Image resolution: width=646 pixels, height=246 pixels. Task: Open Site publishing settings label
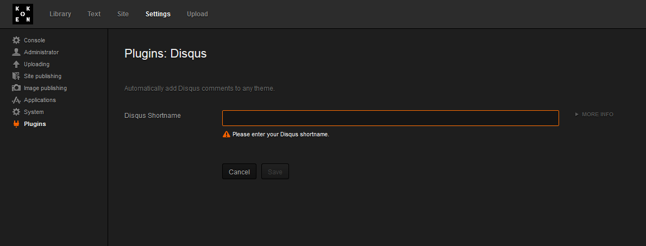pos(42,76)
